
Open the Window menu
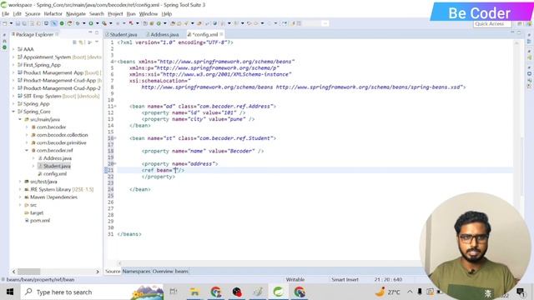pyautogui.click(x=149, y=14)
